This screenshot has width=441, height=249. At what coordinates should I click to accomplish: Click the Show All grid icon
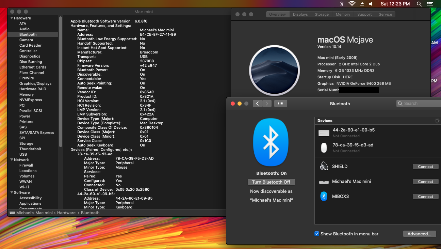coord(281,104)
